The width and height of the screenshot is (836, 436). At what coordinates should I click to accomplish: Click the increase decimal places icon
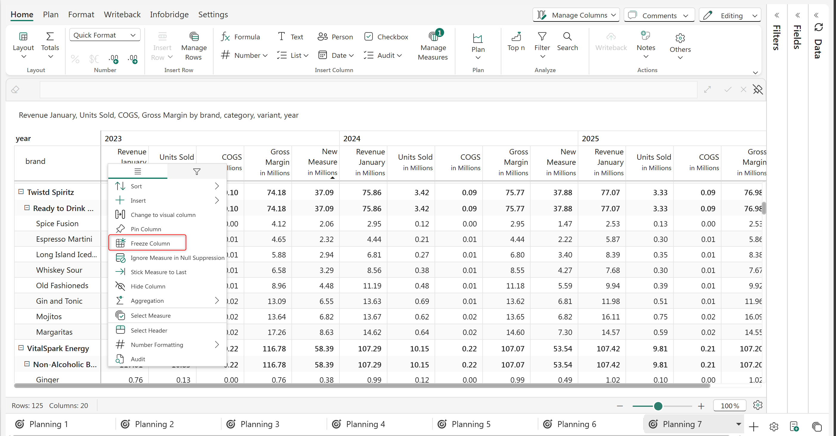point(113,59)
